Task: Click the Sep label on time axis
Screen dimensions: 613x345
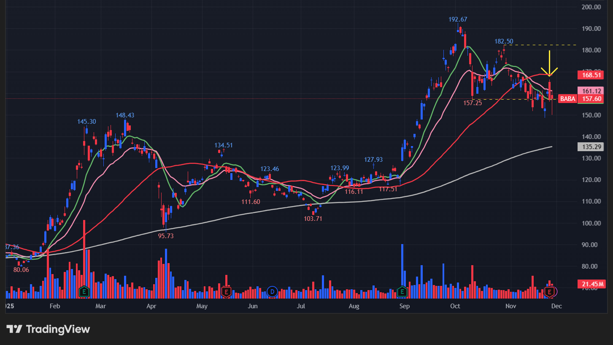Action: click(404, 306)
